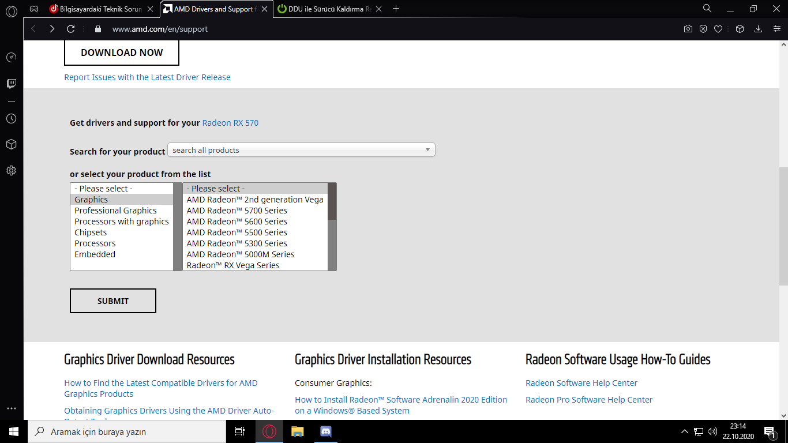Open a new tab with plus icon
Screen dimensions: 788x443
tap(396, 9)
